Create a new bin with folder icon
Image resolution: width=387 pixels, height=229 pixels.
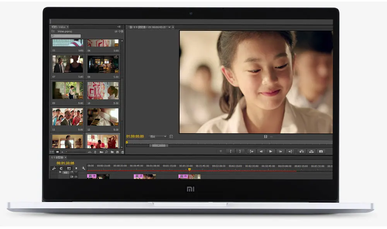[x=112, y=152]
